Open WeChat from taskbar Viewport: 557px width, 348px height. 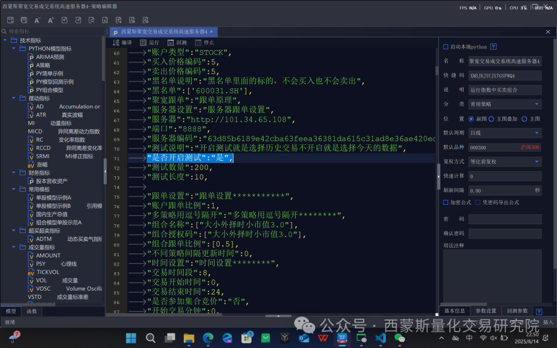[400, 338]
